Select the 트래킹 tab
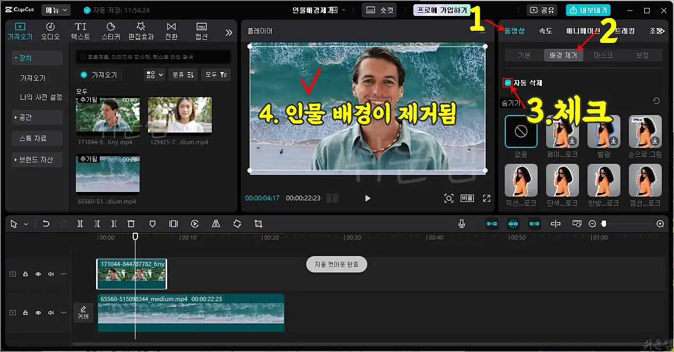The image size is (674, 352). [624, 31]
